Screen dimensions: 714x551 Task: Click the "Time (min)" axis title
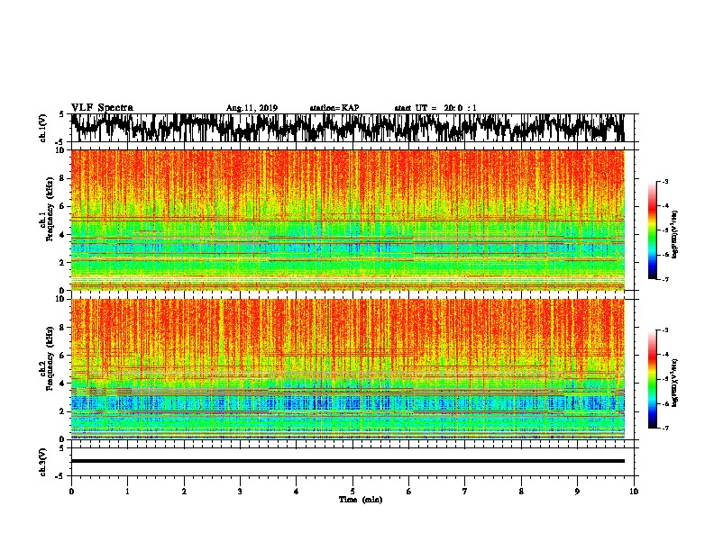click(x=361, y=500)
